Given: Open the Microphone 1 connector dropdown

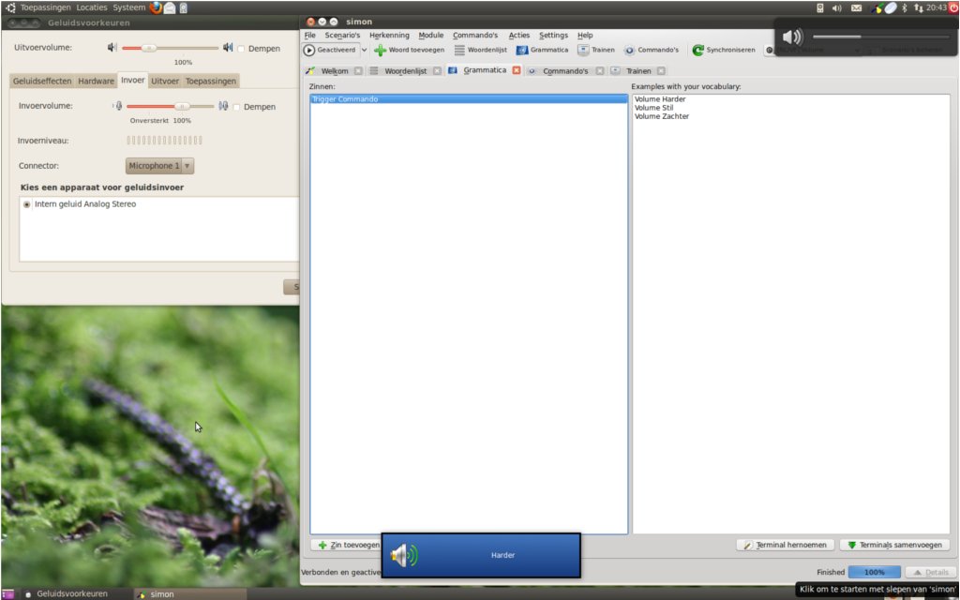Looking at the screenshot, I should click(159, 166).
